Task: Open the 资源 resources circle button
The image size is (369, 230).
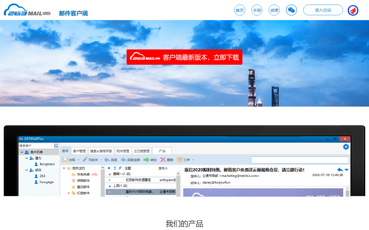Action: [x=274, y=10]
